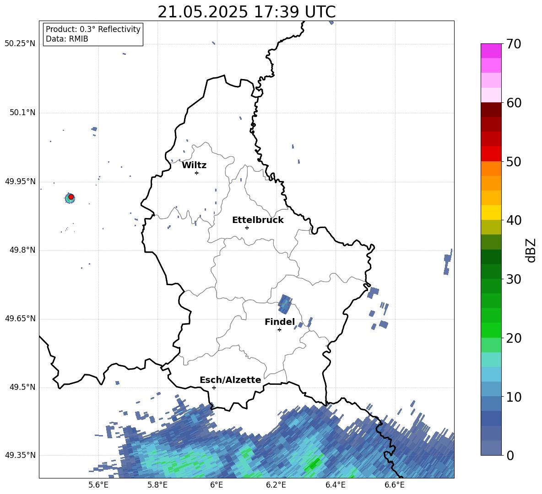Screen dimensions: 542x494
Task: Click latitude label 50.1°N
Action: tap(22, 113)
